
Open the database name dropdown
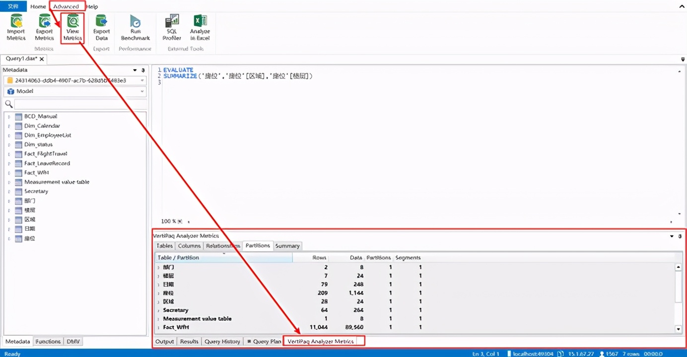tap(142, 80)
